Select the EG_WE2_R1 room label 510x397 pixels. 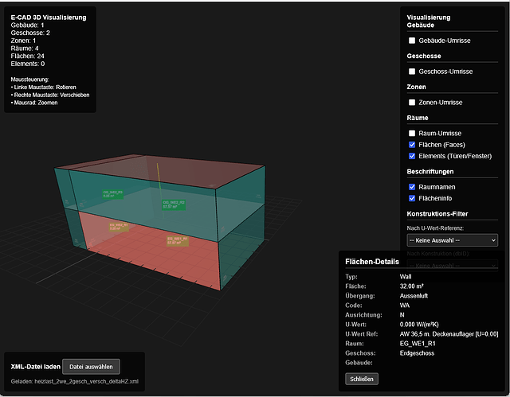click(117, 227)
